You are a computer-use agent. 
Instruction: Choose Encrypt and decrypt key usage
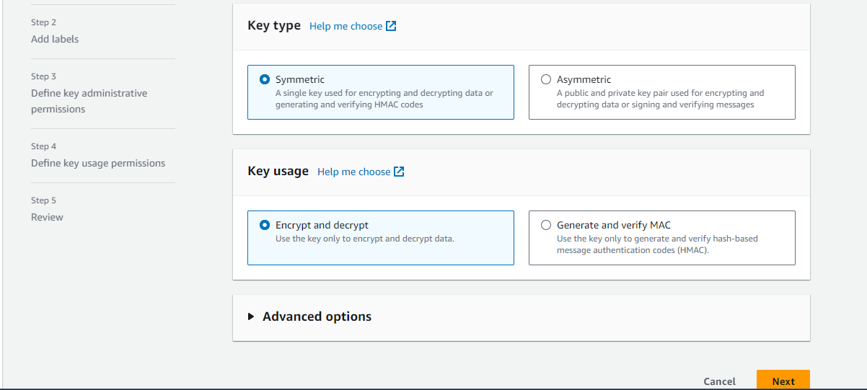point(265,225)
